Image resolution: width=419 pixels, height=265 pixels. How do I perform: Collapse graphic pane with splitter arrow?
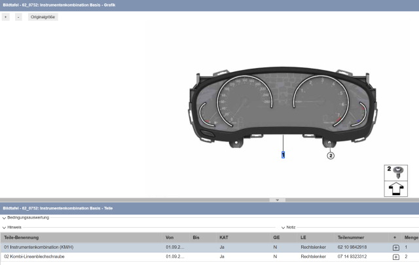(277, 200)
